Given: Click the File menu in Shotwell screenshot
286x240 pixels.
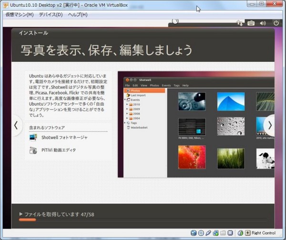Looking at the screenshot, I should point(127,85).
